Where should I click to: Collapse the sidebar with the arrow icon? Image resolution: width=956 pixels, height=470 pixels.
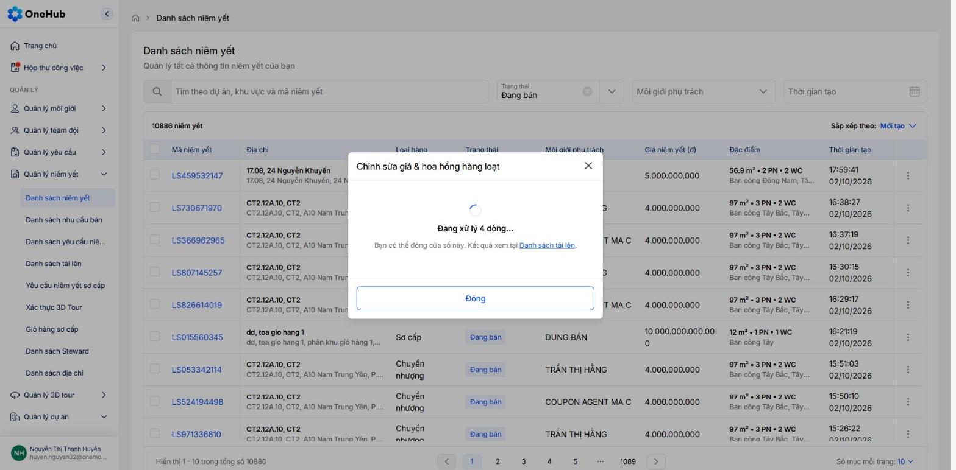[x=107, y=14]
